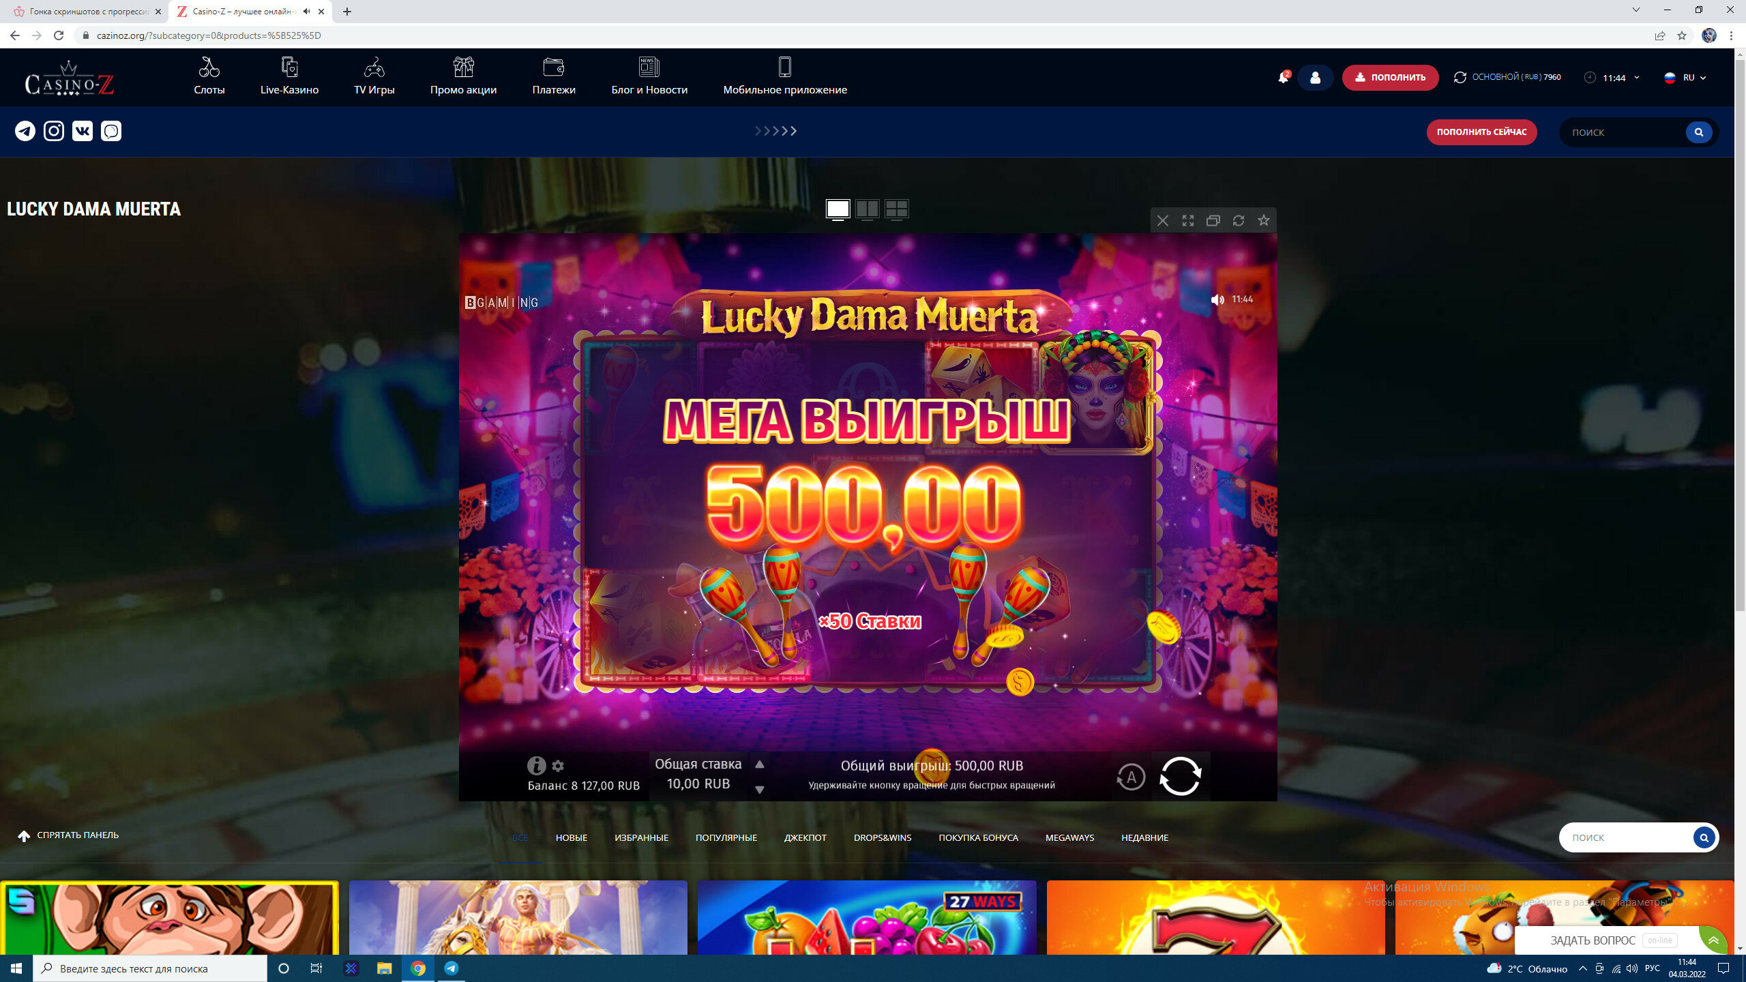This screenshot has height=982, width=1746.
Task: Switch to two-game split view layout
Action: click(867, 209)
